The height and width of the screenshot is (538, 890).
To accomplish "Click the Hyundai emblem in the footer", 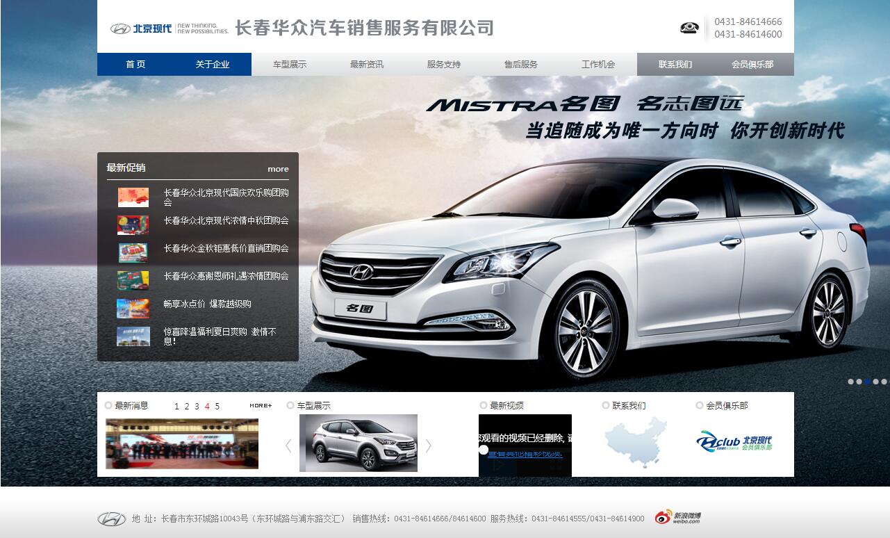I will 111,519.
